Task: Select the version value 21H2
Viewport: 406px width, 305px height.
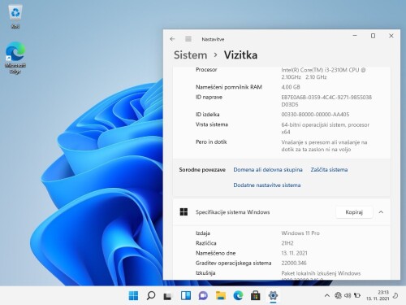Action: click(x=287, y=243)
